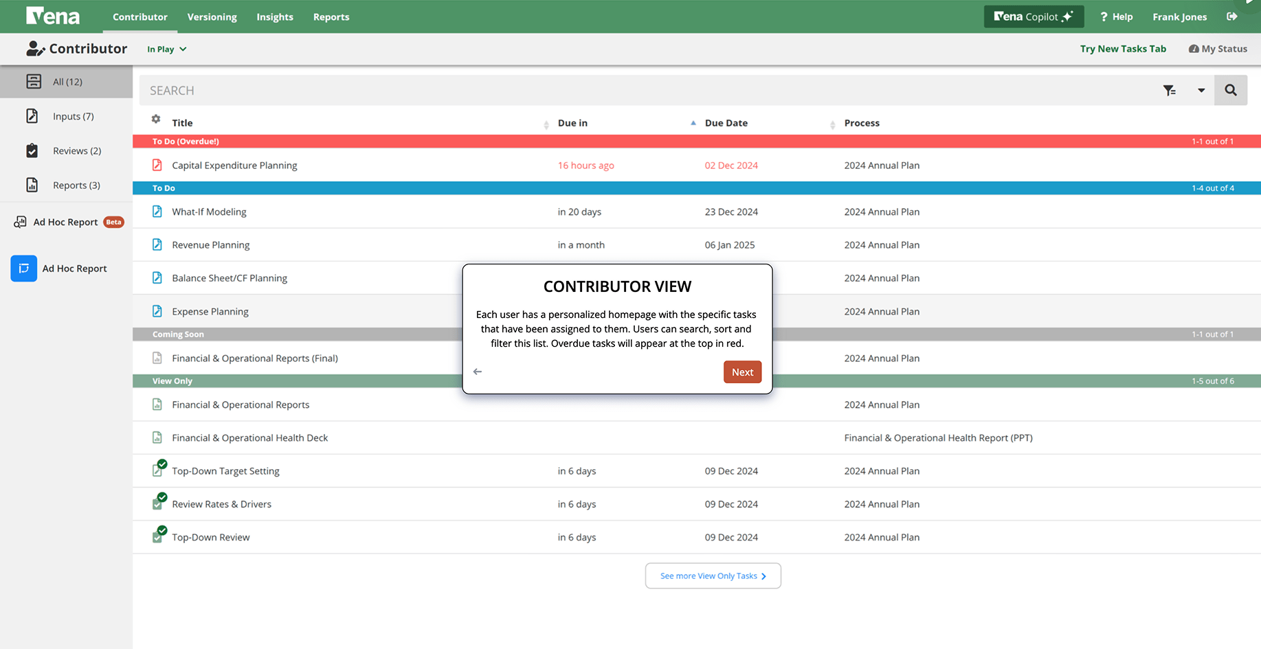Open the blue Ad Hoc Report icon
1261x649 pixels.
tap(24, 269)
